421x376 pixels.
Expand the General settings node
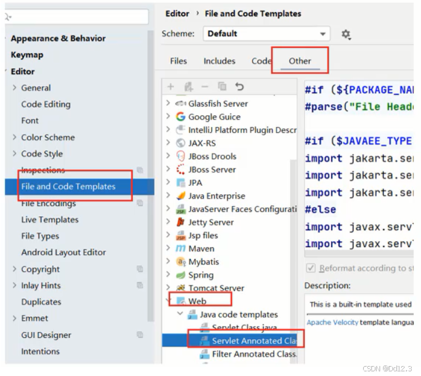[x=15, y=88]
